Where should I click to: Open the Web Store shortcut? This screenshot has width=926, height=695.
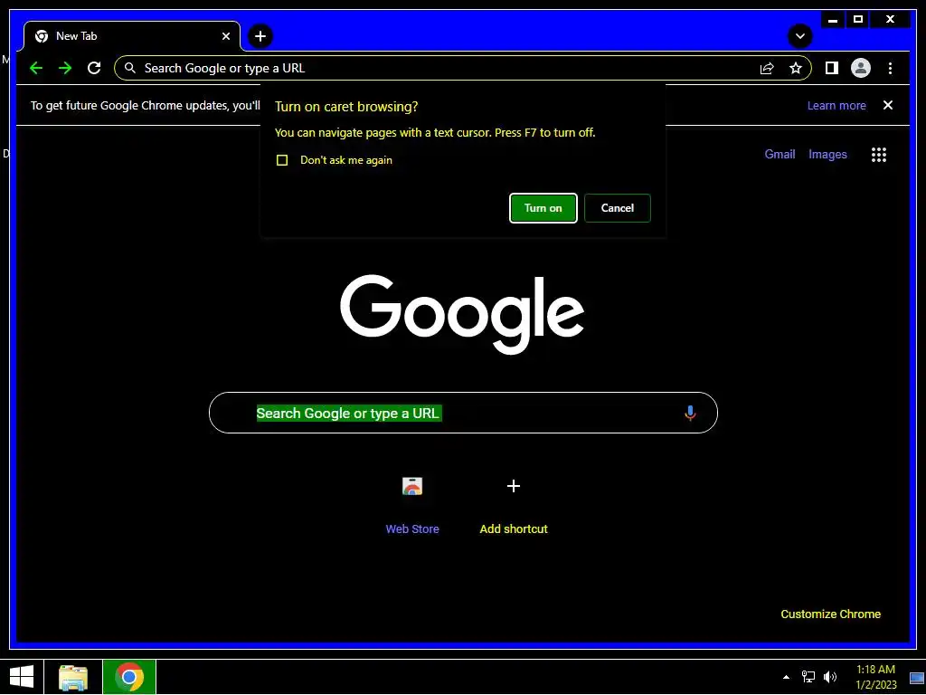(x=412, y=505)
